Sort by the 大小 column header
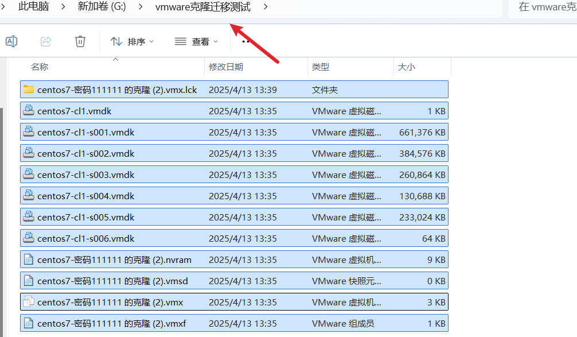This screenshot has width=577, height=337. (406, 67)
